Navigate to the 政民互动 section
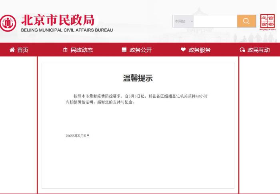Viewport: 280px width, 194px height. pyautogui.click(x=258, y=50)
